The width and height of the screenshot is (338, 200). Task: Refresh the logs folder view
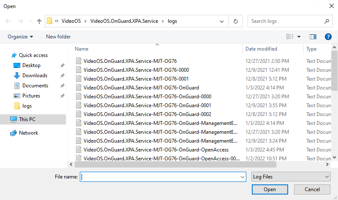(235, 21)
